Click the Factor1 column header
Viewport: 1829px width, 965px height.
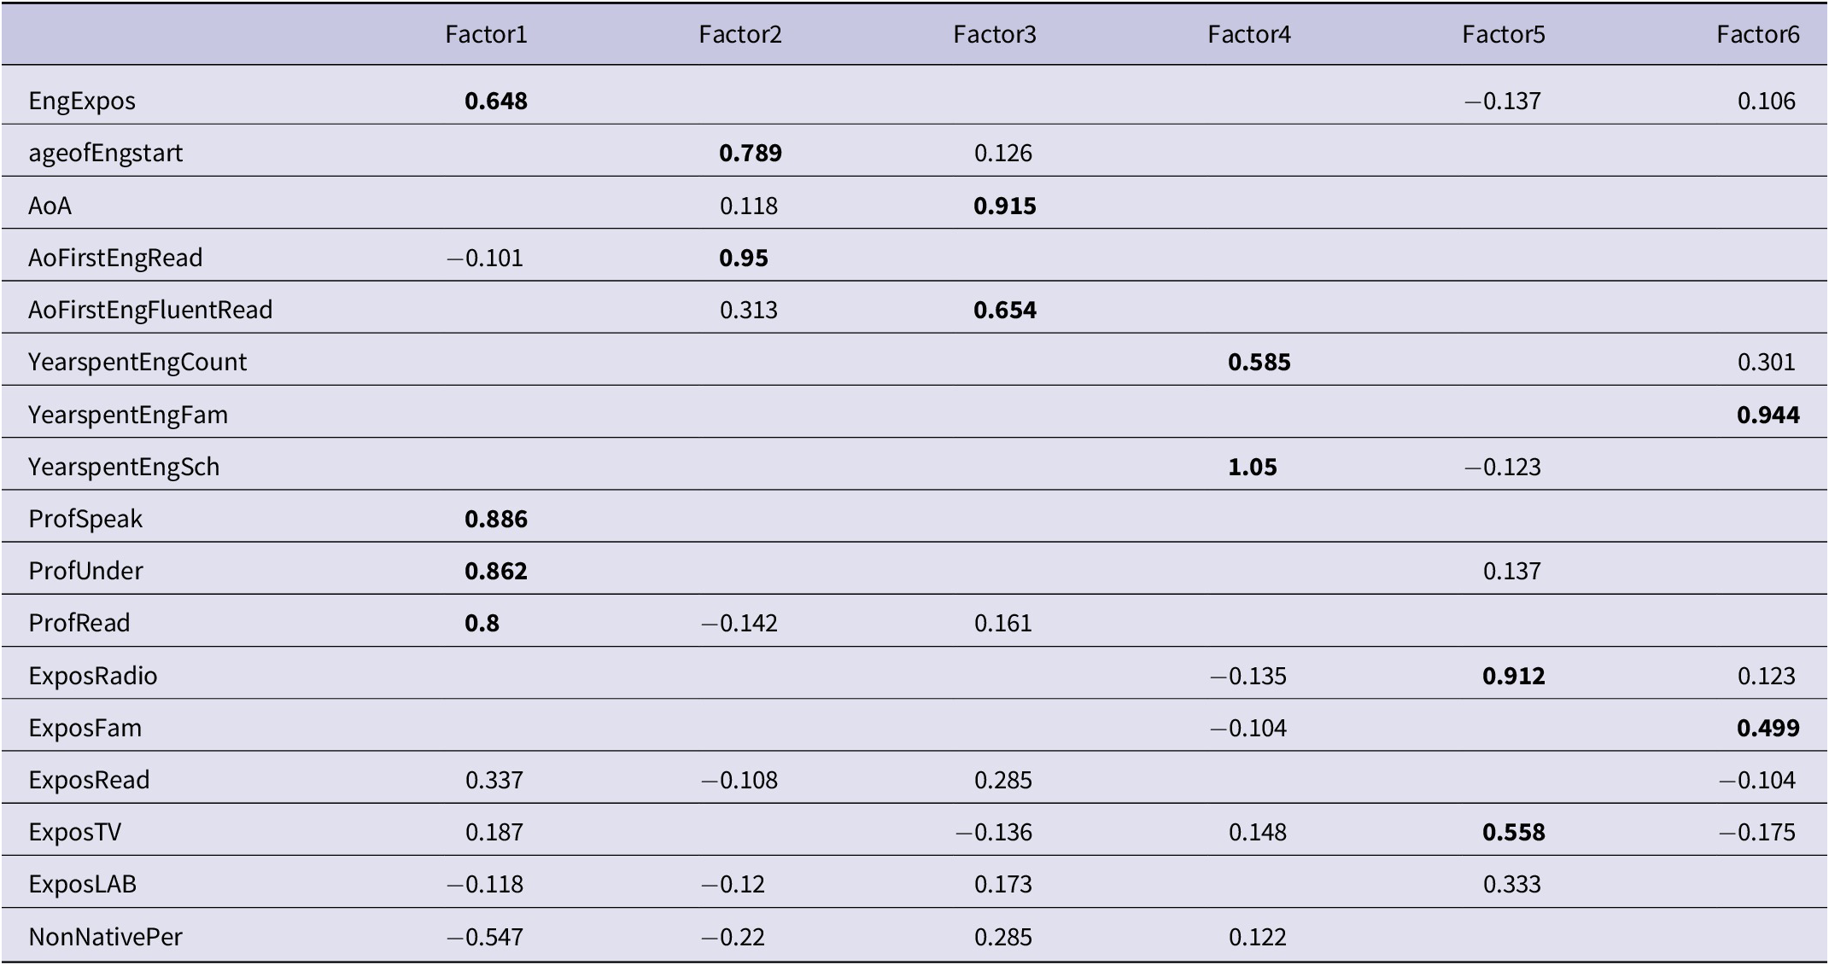(486, 34)
